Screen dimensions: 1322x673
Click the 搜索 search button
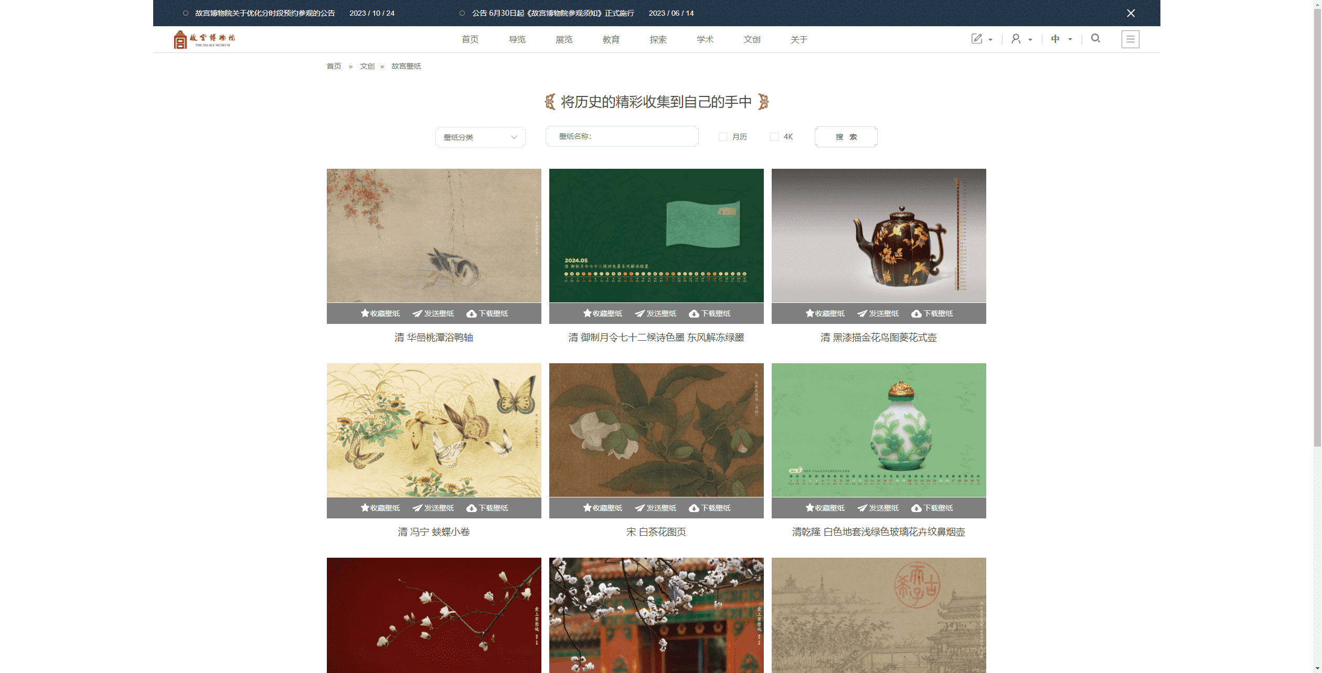(x=846, y=137)
